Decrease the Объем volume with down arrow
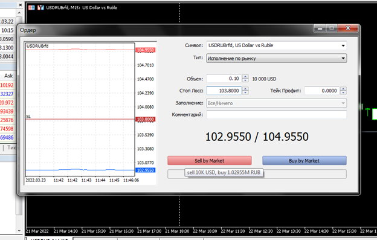The image size is (377, 240). 245,80
